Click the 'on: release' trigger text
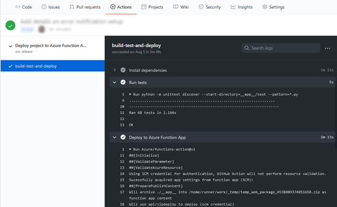This screenshot has height=207, width=337. coord(24,52)
